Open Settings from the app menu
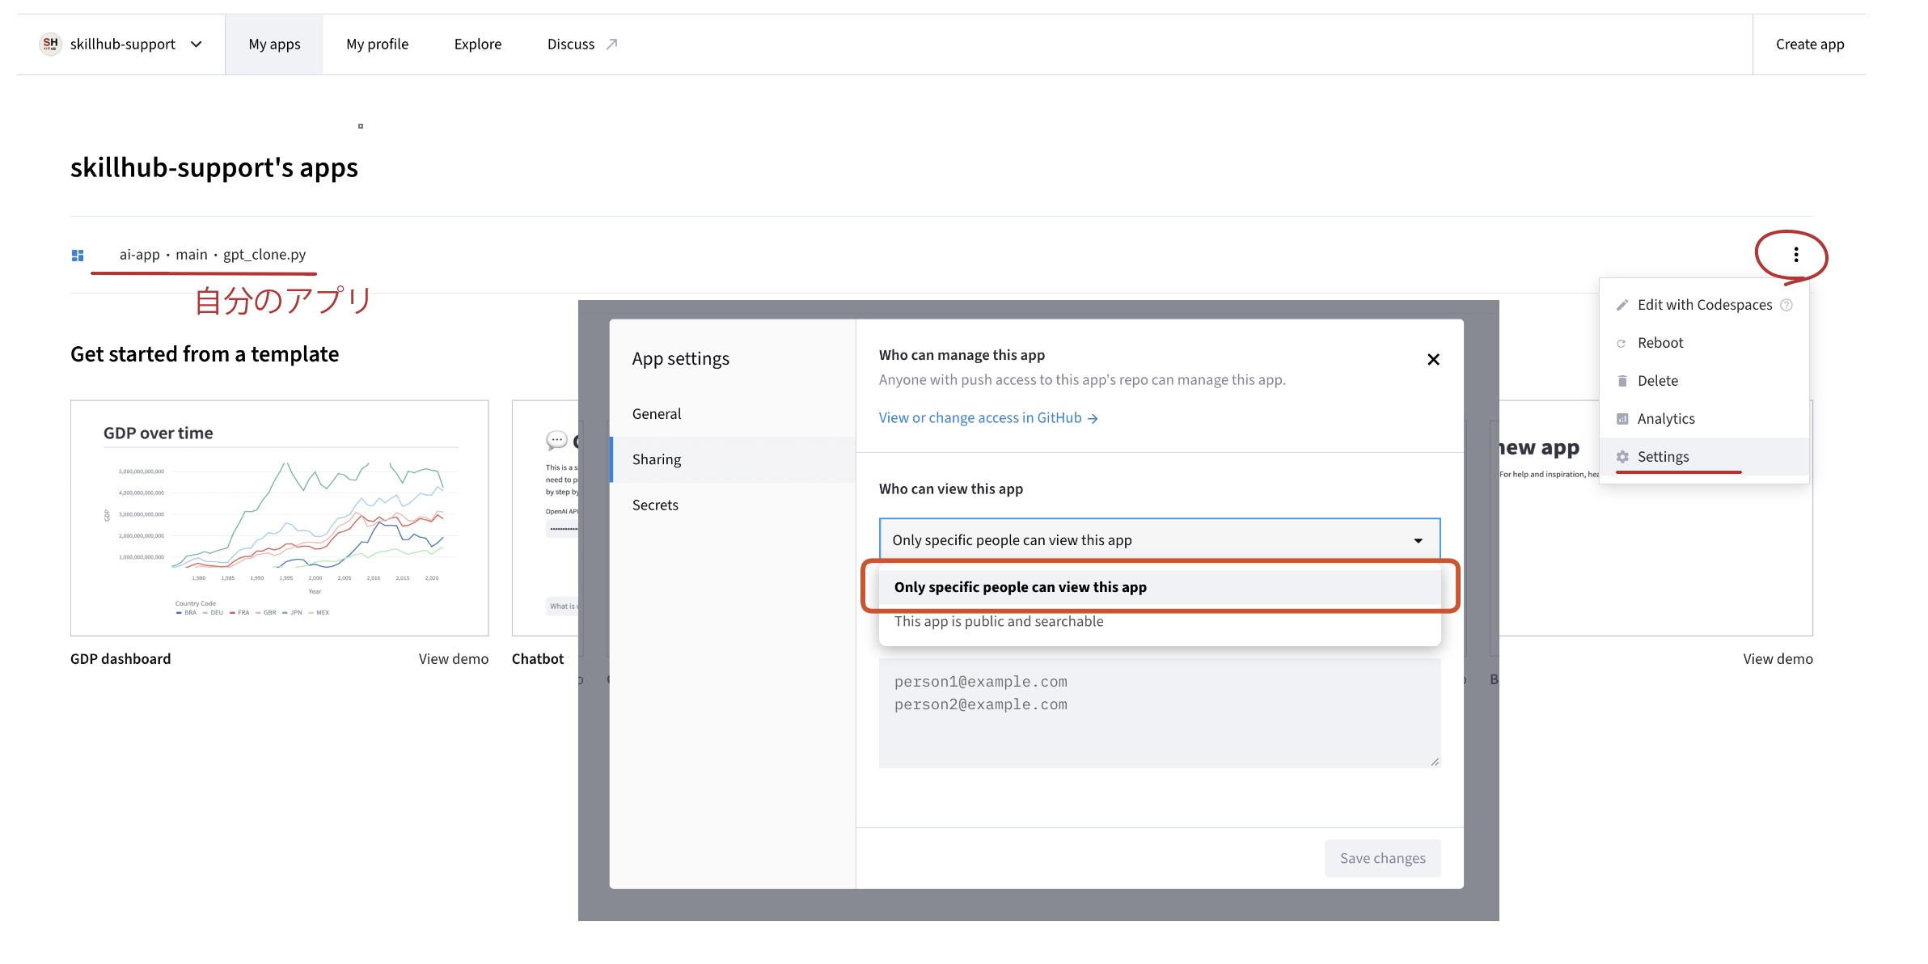 tap(1704, 457)
